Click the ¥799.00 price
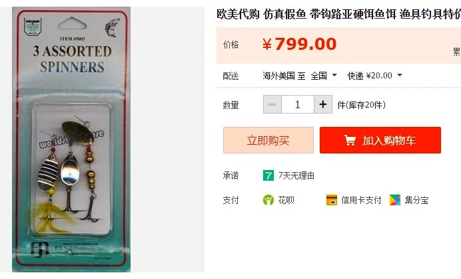Screen dimensions: 461x279 pos(299,45)
